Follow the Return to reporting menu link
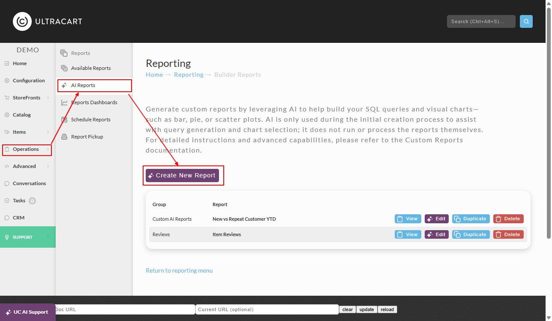 179,270
